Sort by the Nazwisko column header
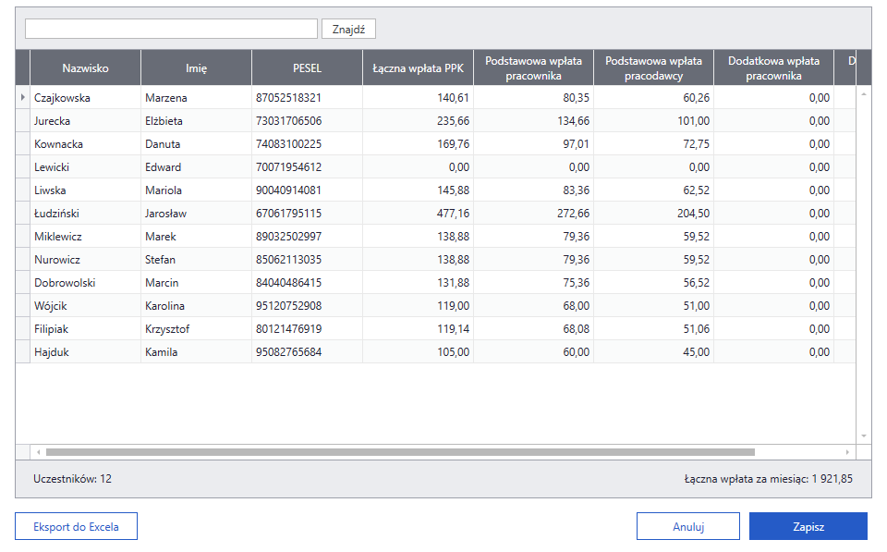This screenshot has width=887, height=552. 85,67
